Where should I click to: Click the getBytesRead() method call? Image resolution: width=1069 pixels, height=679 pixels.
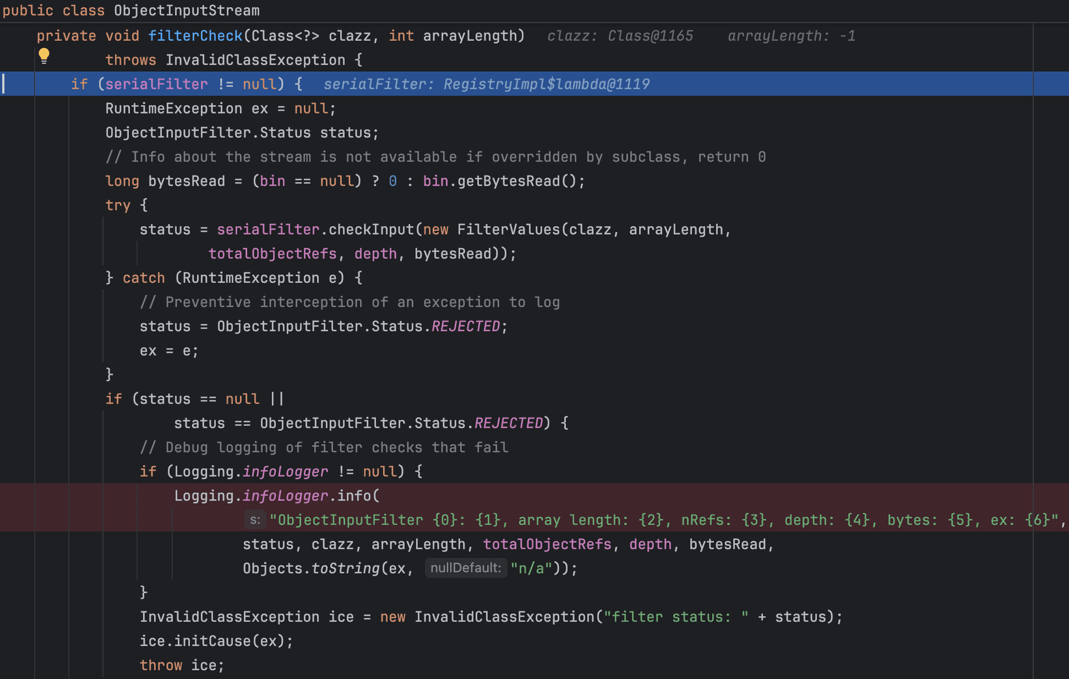(508, 181)
